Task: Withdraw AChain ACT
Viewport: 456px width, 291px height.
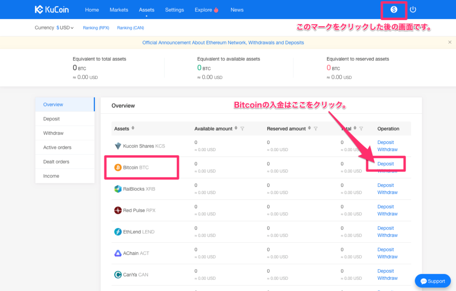Action: tap(387, 257)
